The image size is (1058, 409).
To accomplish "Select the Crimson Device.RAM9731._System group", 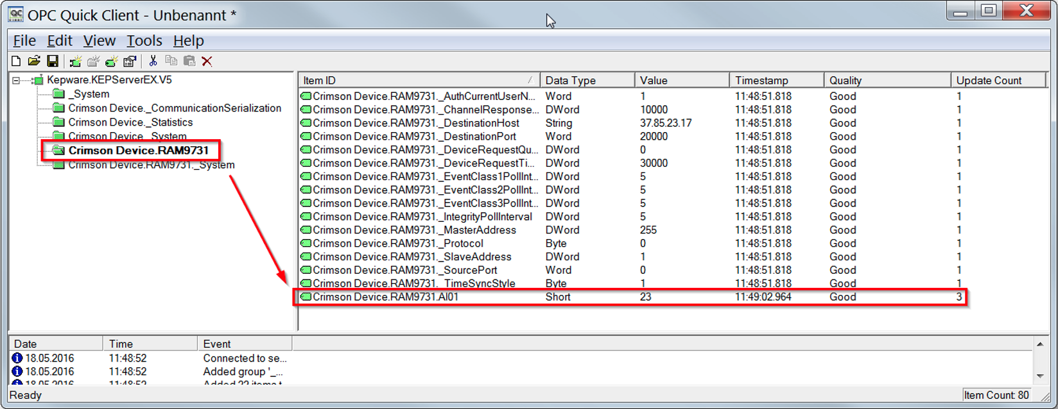I will 152,165.
